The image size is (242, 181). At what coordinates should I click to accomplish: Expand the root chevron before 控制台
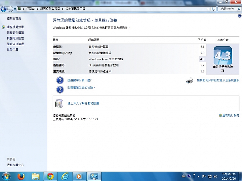pyautogui.click(x=24, y=9)
